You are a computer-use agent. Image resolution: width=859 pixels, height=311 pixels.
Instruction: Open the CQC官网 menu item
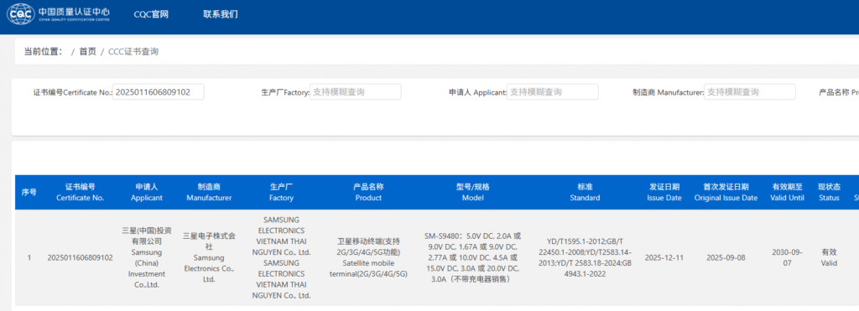click(x=151, y=14)
